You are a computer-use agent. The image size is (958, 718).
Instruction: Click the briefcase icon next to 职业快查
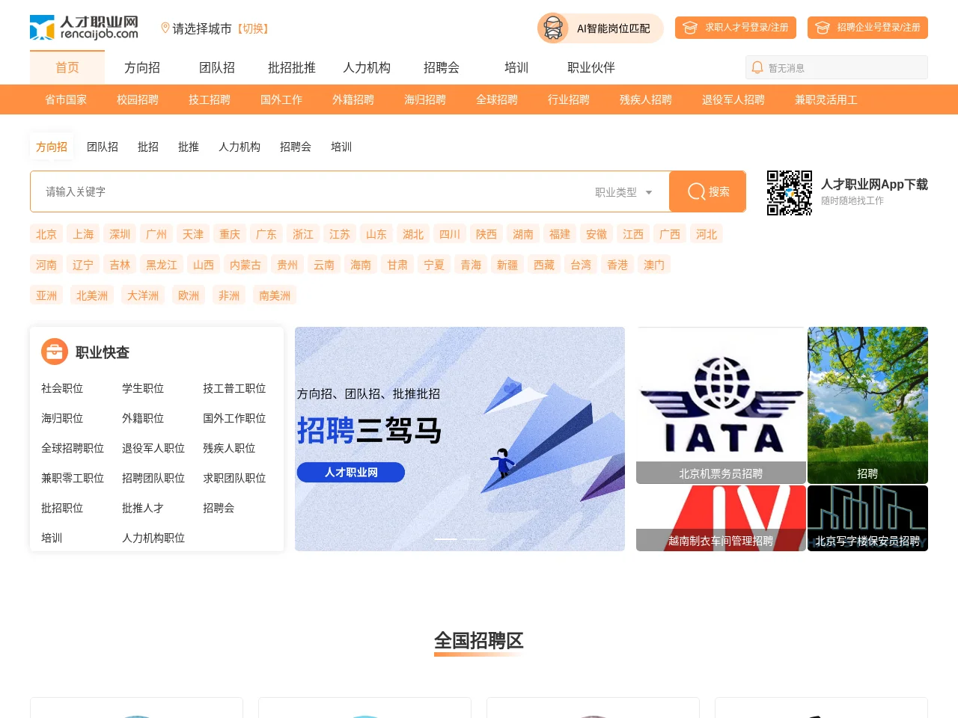click(x=55, y=352)
